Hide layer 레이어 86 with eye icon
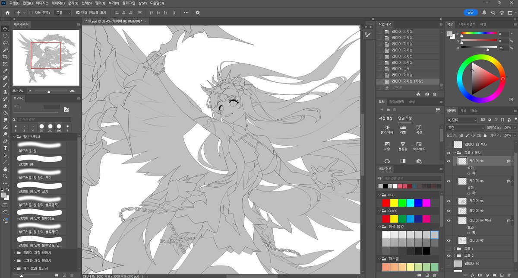This screenshot has width=518, height=278. coord(449,181)
